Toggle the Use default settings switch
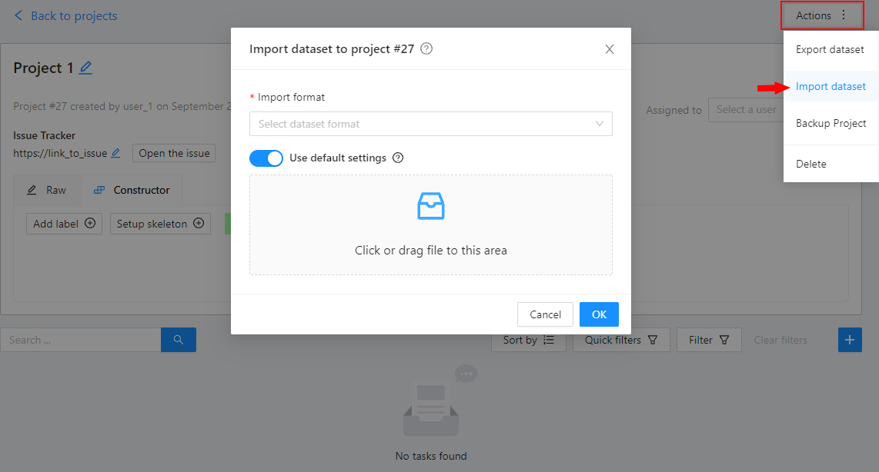The image size is (879, 472). [x=266, y=158]
